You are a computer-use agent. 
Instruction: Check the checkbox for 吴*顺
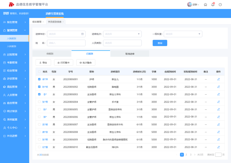tap(39, 124)
